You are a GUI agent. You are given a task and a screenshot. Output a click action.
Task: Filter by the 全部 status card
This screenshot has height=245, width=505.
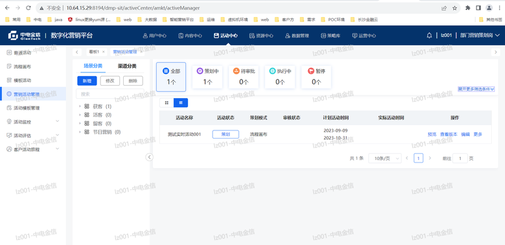tap(171, 77)
